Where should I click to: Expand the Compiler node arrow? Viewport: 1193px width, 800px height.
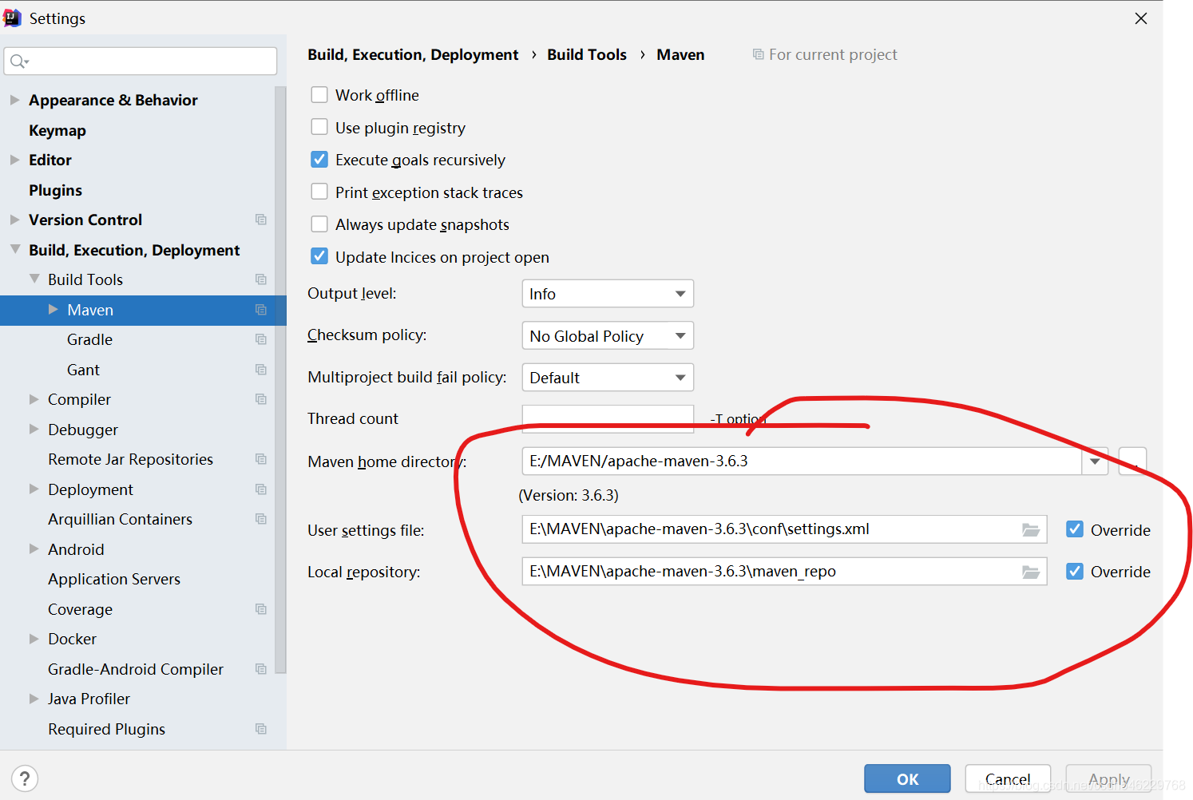34,398
